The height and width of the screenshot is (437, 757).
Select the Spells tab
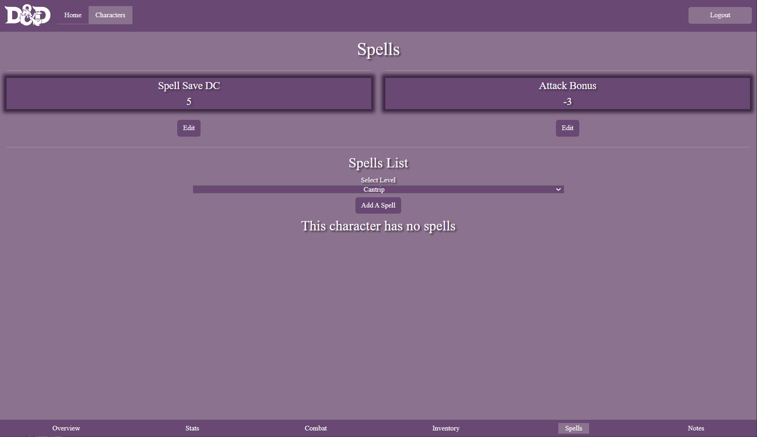(x=573, y=428)
